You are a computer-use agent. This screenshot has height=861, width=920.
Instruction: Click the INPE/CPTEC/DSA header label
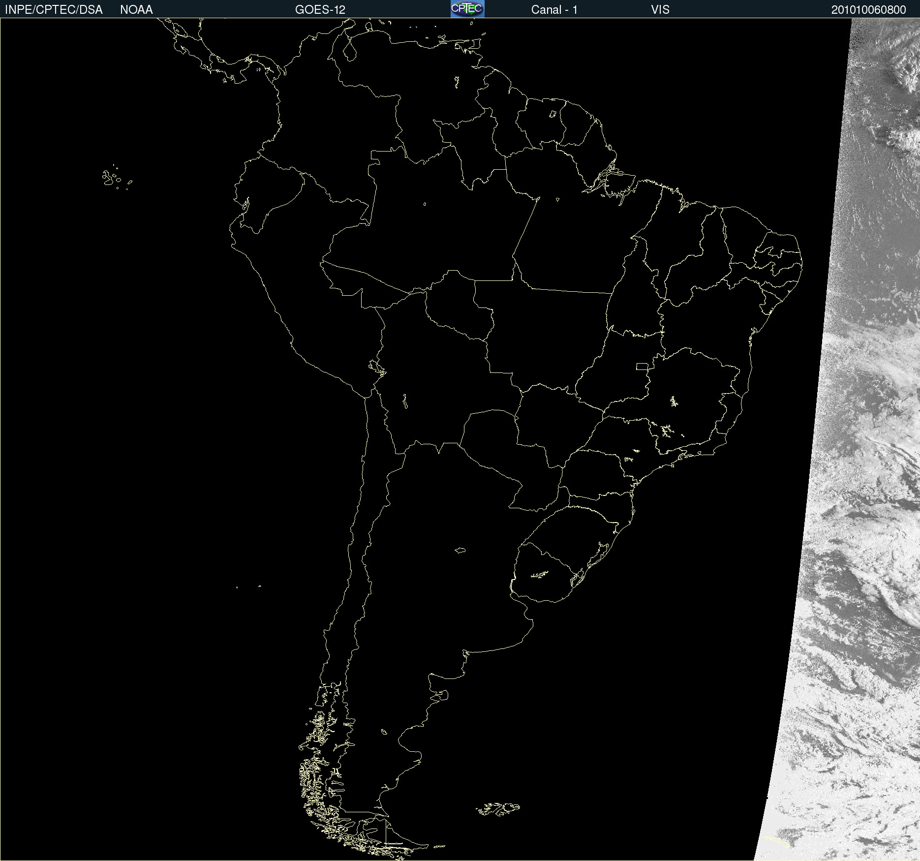point(54,10)
